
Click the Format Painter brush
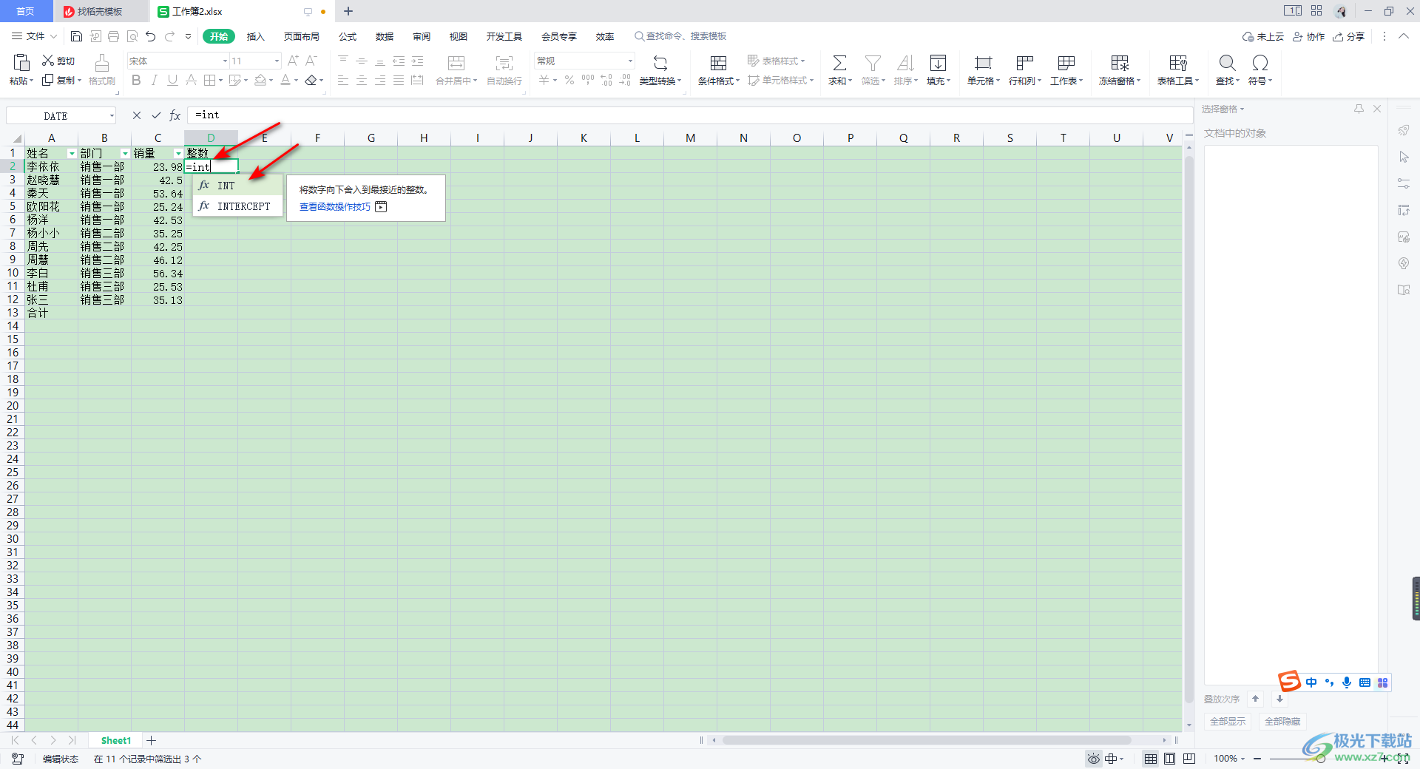tap(102, 63)
